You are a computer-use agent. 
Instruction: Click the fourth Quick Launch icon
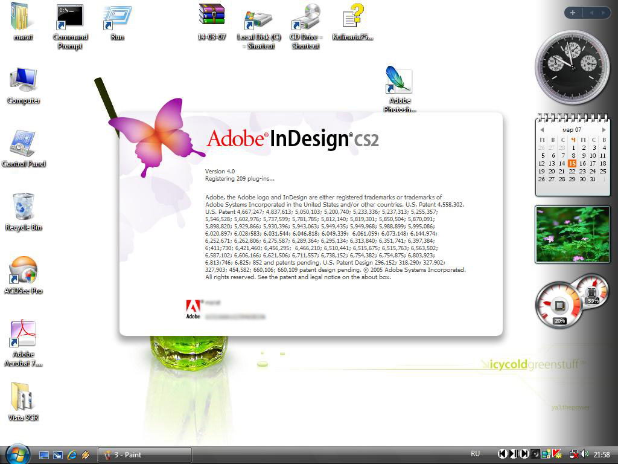pyautogui.click(x=86, y=455)
